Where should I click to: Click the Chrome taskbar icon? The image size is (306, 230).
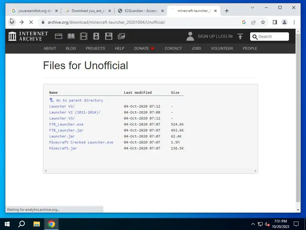(x=51, y=224)
